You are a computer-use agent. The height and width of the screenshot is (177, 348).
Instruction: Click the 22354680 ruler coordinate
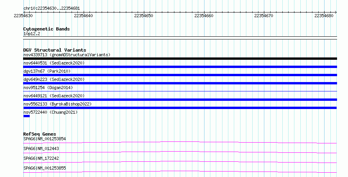click(324, 16)
